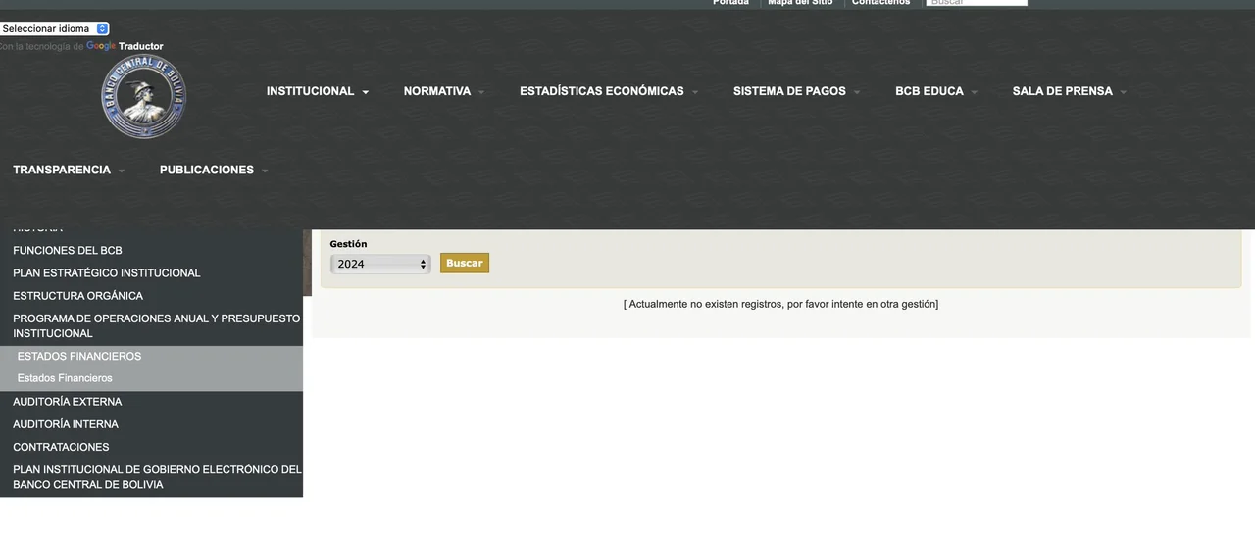Open PLAN ESTRATÉGICO INSTITUCIONAL sidebar link

pos(107,273)
